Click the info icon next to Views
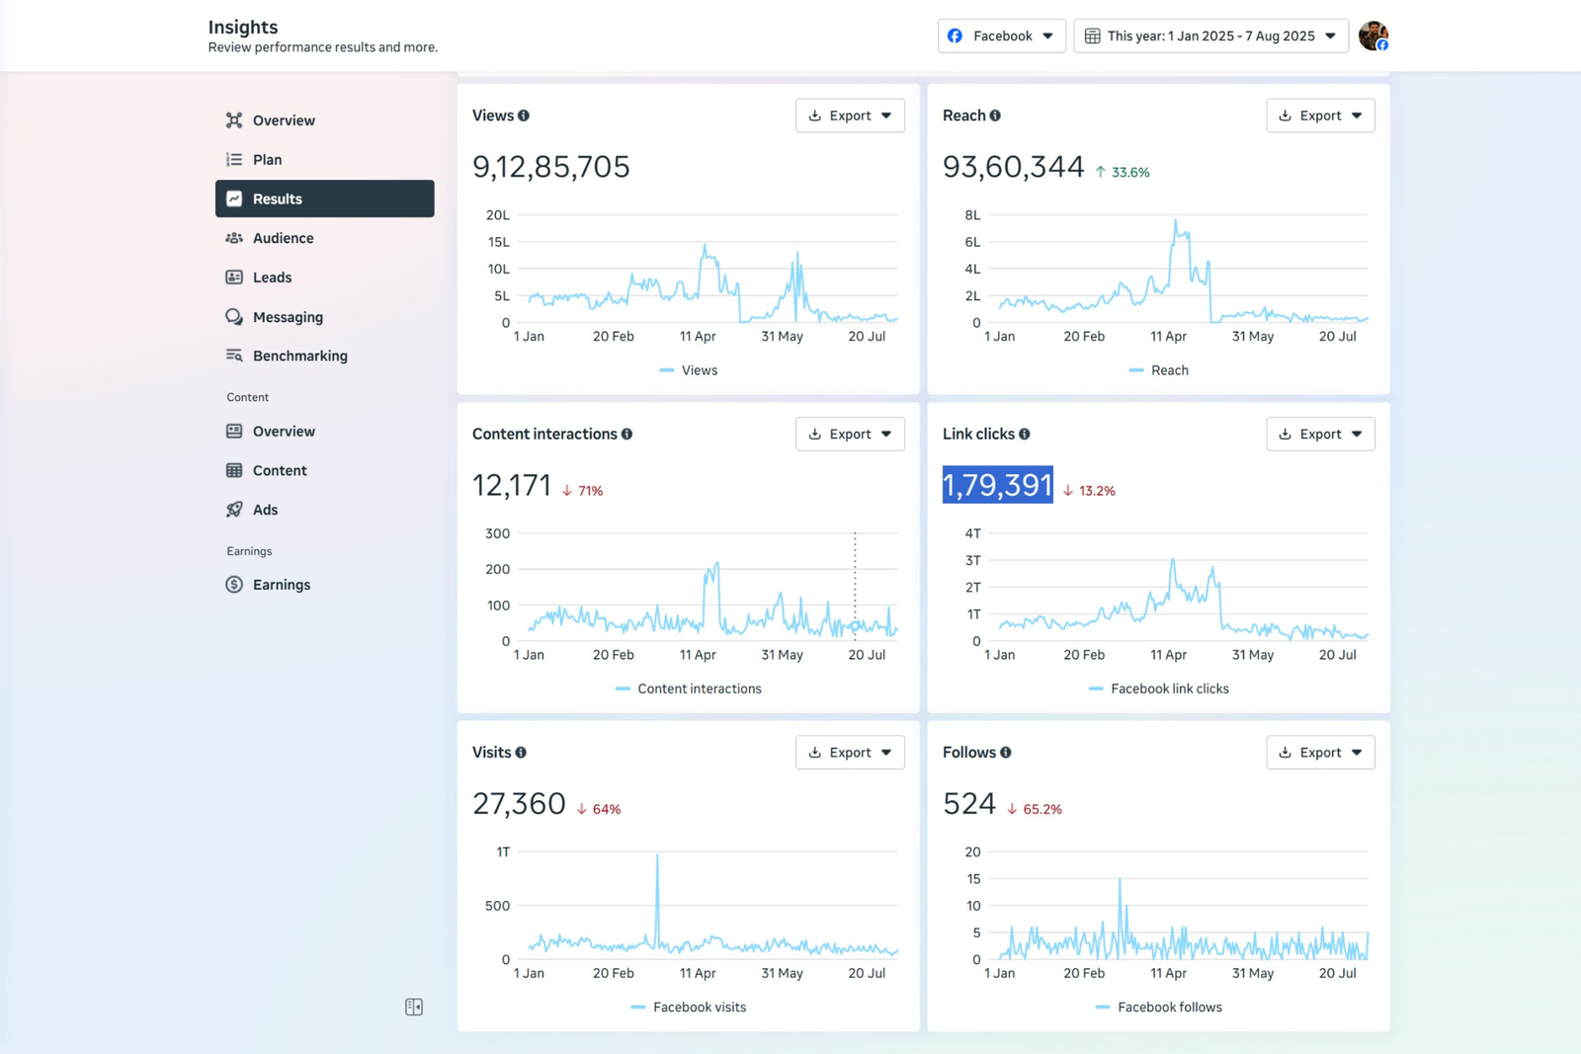The width and height of the screenshot is (1581, 1054). pyautogui.click(x=524, y=116)
